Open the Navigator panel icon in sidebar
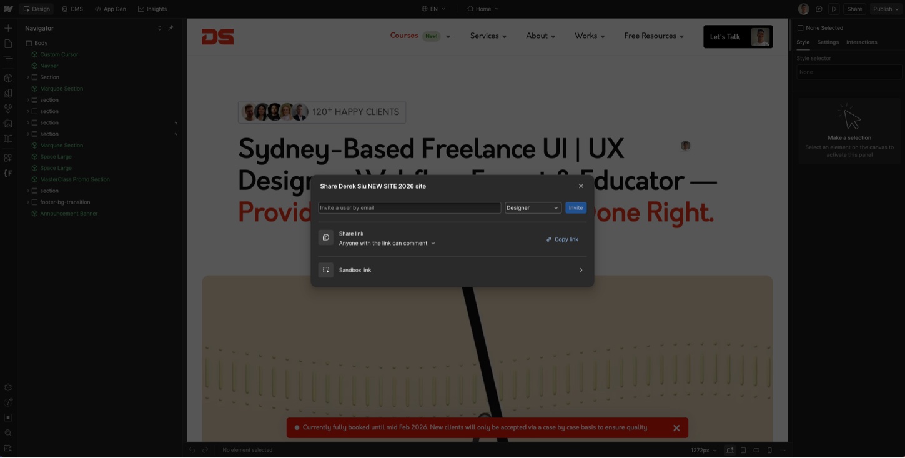The width and height of the screenshot is (905, 458). pos(8,59)
